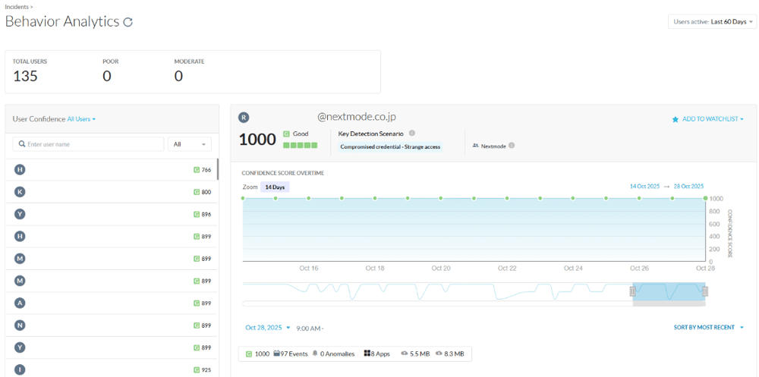Image resolution: width=759 pixels, height=377 pixels.
Task: Select the 14 Days zoom option
Action: click(274, 187)
